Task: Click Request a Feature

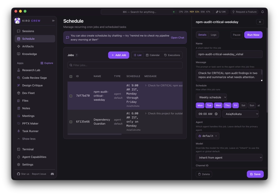Action: 244,12
